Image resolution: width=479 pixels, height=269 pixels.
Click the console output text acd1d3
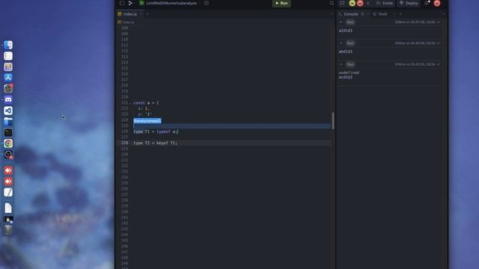coord(346,77)
